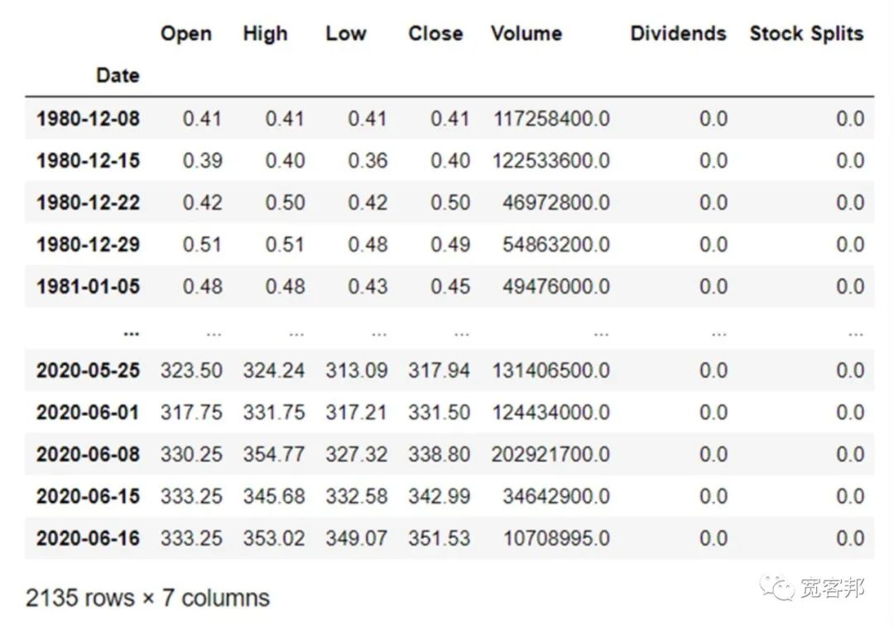Click volume value 117258400.0
894x627 pixels.
click(x=551, y=118)
